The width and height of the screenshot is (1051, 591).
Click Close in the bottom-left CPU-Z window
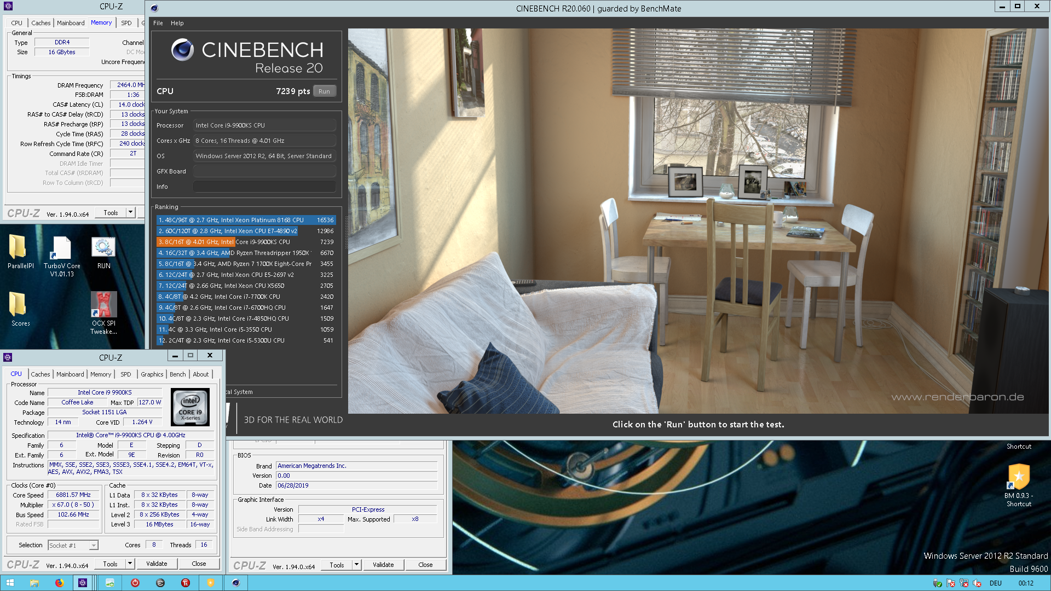pos(199,564)
